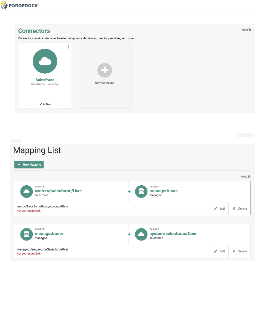
Task: Click target cloud icon of managedUser_sourceSalesforceUser mapping
Action: [141, 234]
